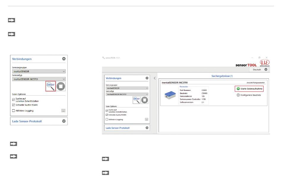Click 'Konfiguriere Baudrate'
Image resolution: width=282 pixels, height=195 pixels.
(x=249, y=95)
